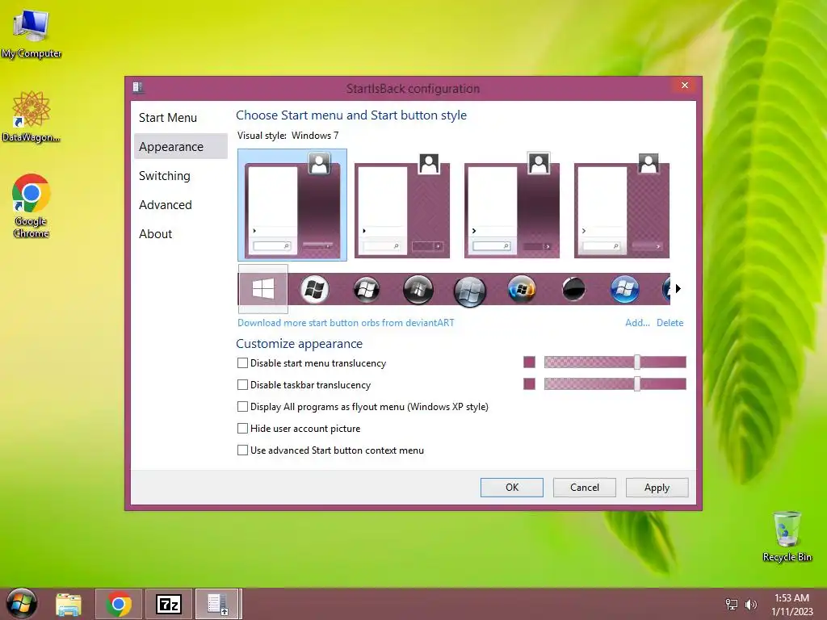Choose the second start menu style thumbnail
The width and height of the screenshot is (827, 620).
402,206
